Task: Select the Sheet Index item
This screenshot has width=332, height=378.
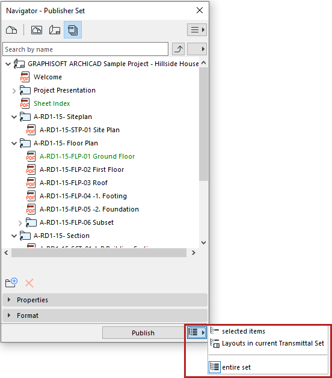Action: pyautogui.click(x=52, y=103)
